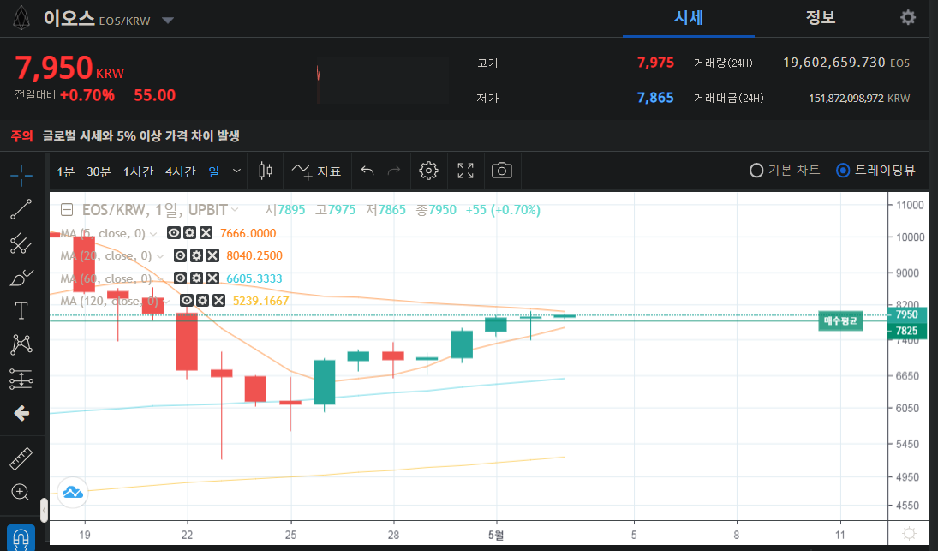Click the 7950 current price axis label
This screenshot has height=551, width=938.
pyautogui.click(x=907, y=314)
